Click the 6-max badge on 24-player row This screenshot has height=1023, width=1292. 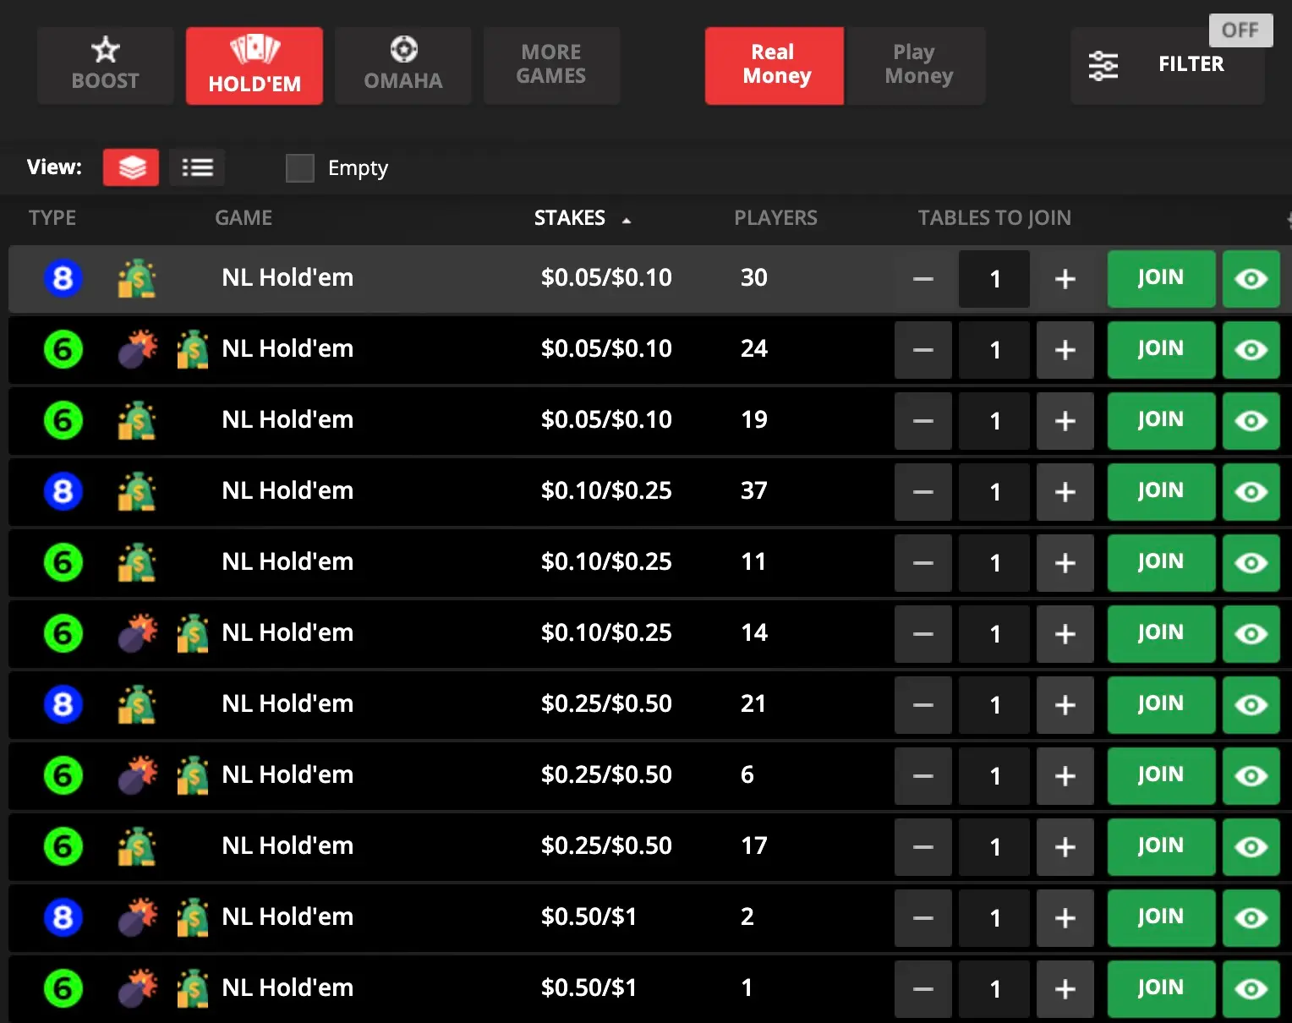point(63,349)
